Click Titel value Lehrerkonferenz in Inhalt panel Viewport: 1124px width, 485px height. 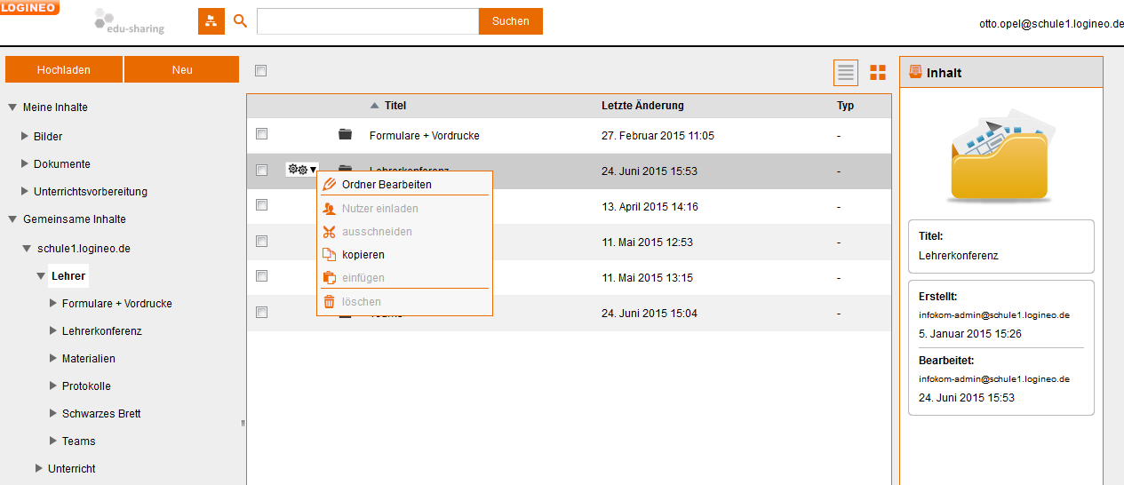click(959, 256)
